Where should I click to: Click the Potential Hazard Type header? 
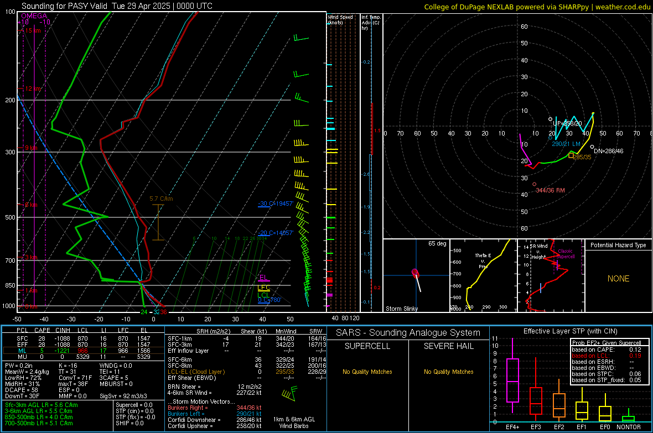[x=618, y=245]
